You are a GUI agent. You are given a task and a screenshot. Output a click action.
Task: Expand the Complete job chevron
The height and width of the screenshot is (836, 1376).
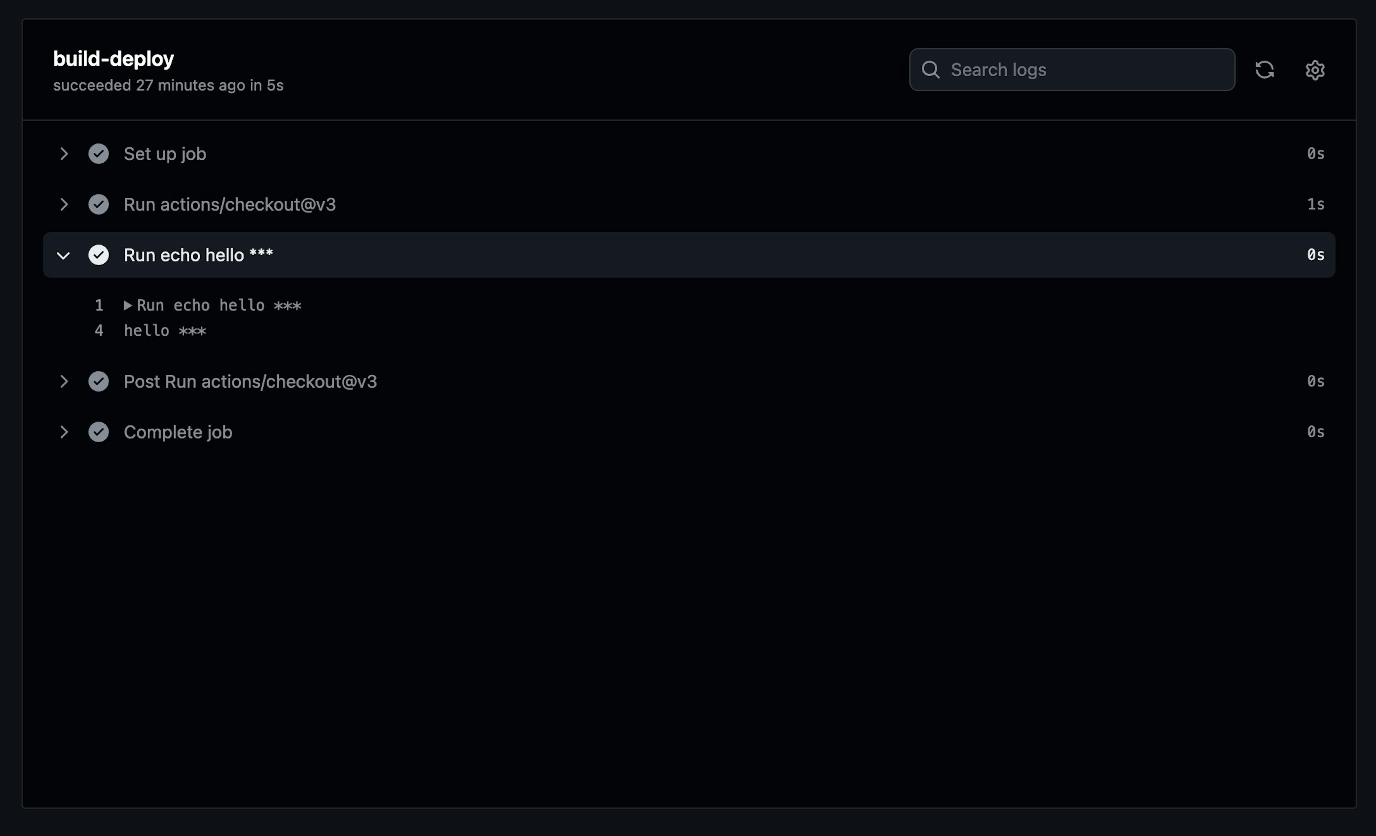pyautogui.click(x=64, y=432)
